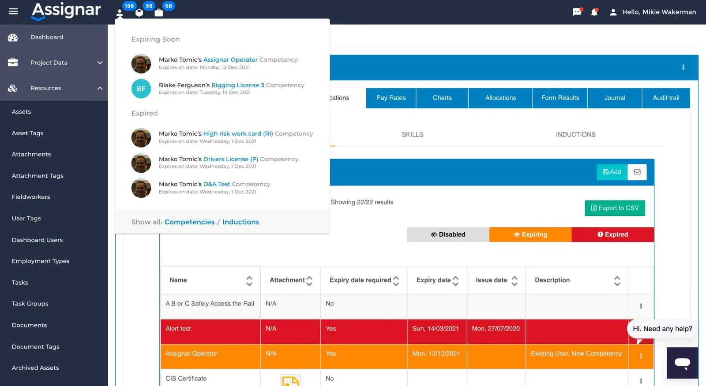706x386 pixels.
Task: Show all Competencies link
Action: [189, 222]
